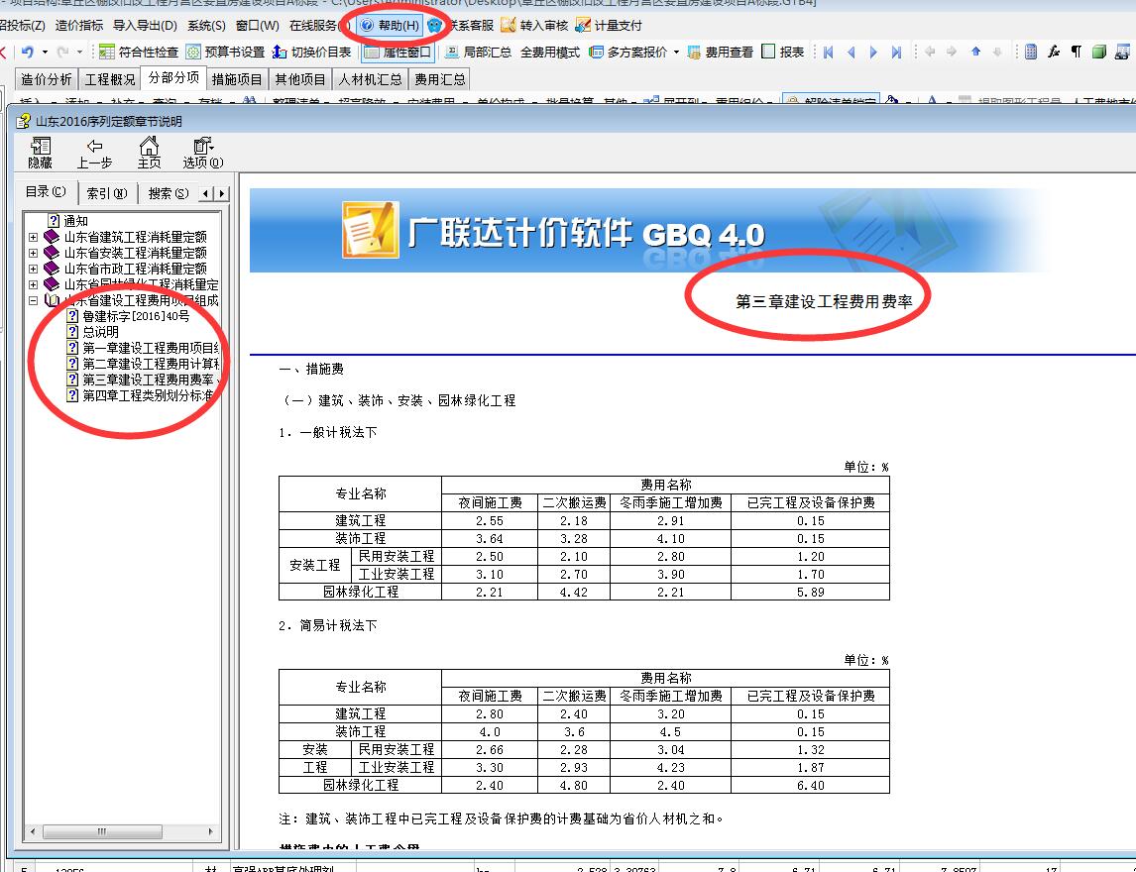Open 选项(O) options in help window
1136x872 pixels.
pos(203,153)
